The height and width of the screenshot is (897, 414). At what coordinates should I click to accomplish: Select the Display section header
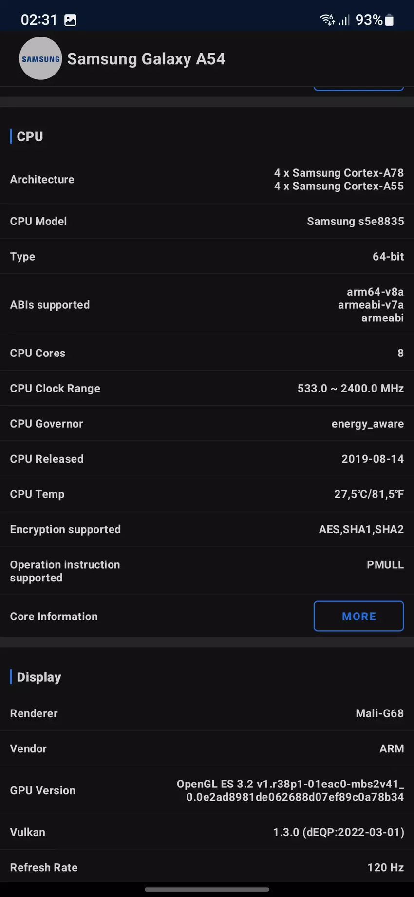pyautogui.click(x=39, y=677)
